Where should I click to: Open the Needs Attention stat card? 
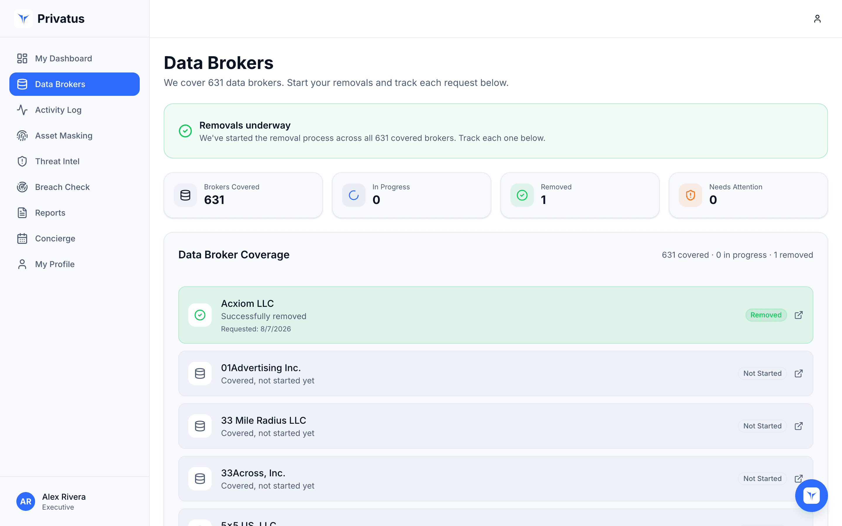(748, 195)
